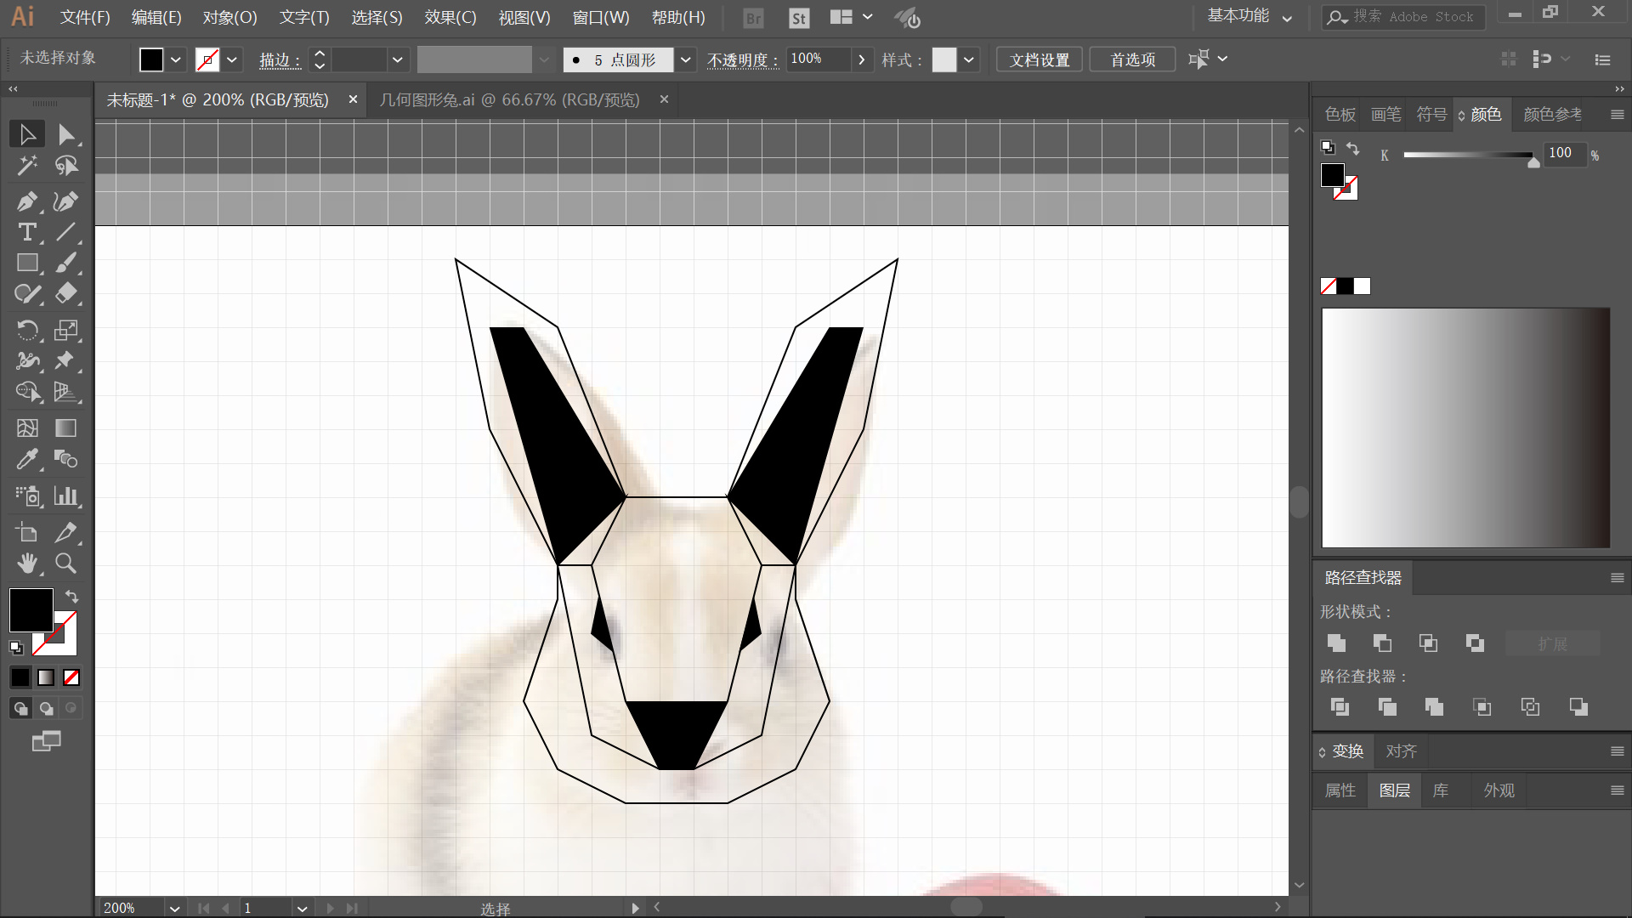Open the 效果(C) menu
Image resolution: width=1632 pixels, height=918 pixels.
[450, 17]
